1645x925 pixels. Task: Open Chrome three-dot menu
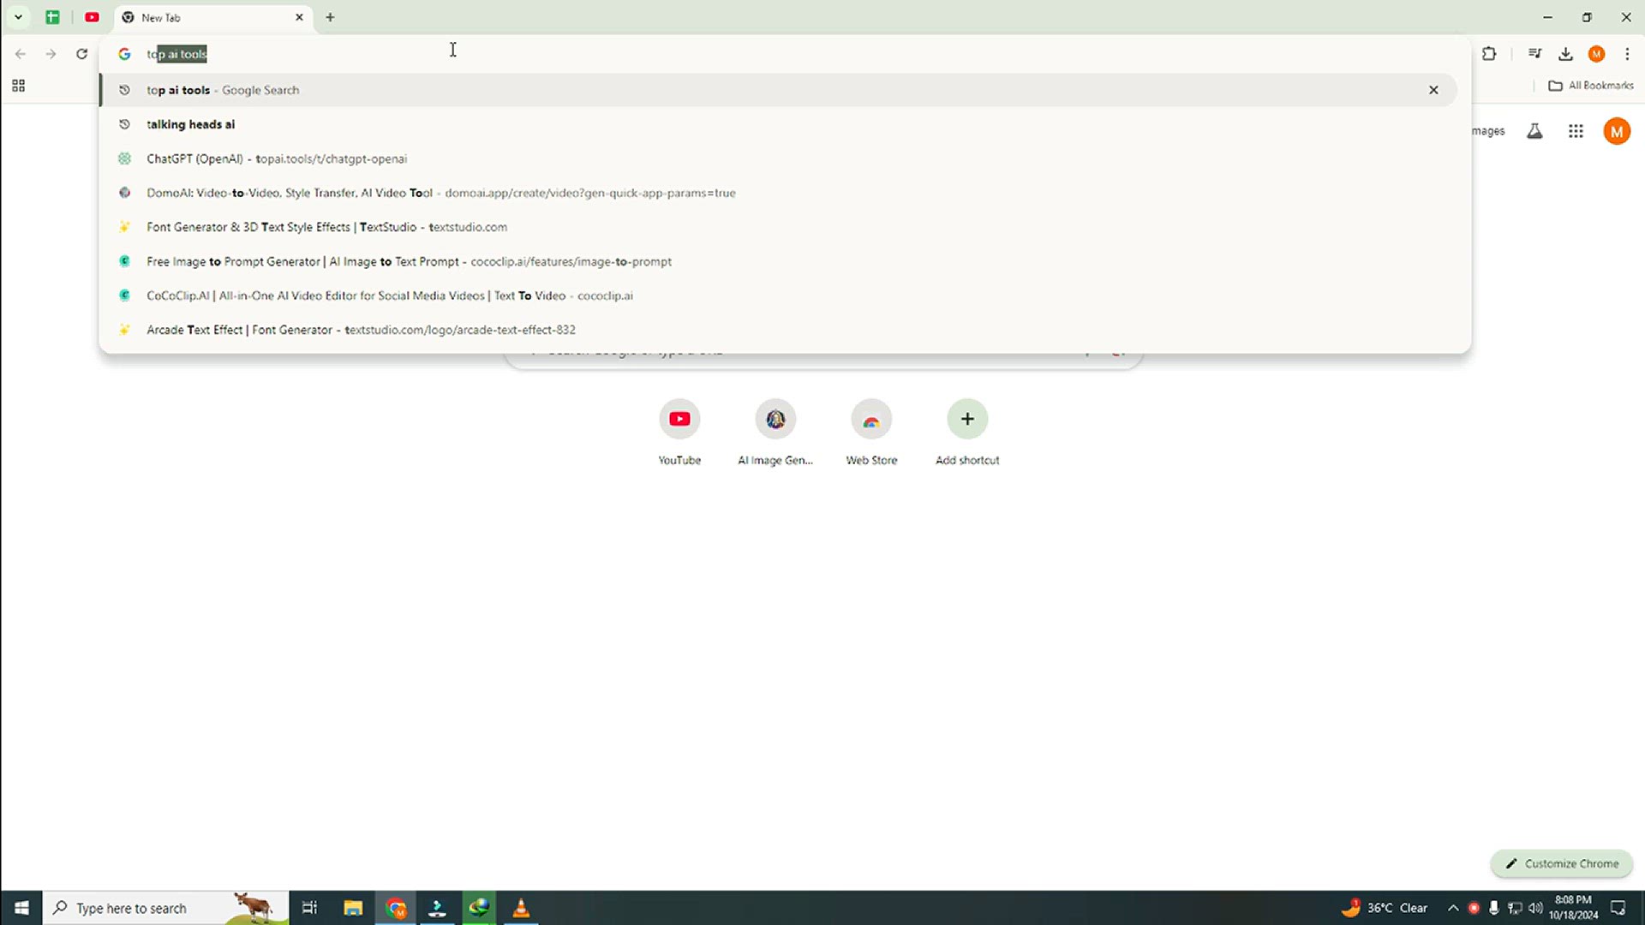tap(1627, 54)
